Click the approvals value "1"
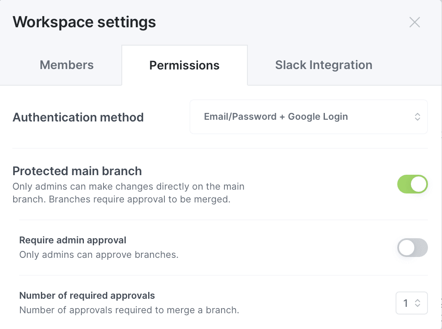 pyautogui.click(x=405, y=303)
